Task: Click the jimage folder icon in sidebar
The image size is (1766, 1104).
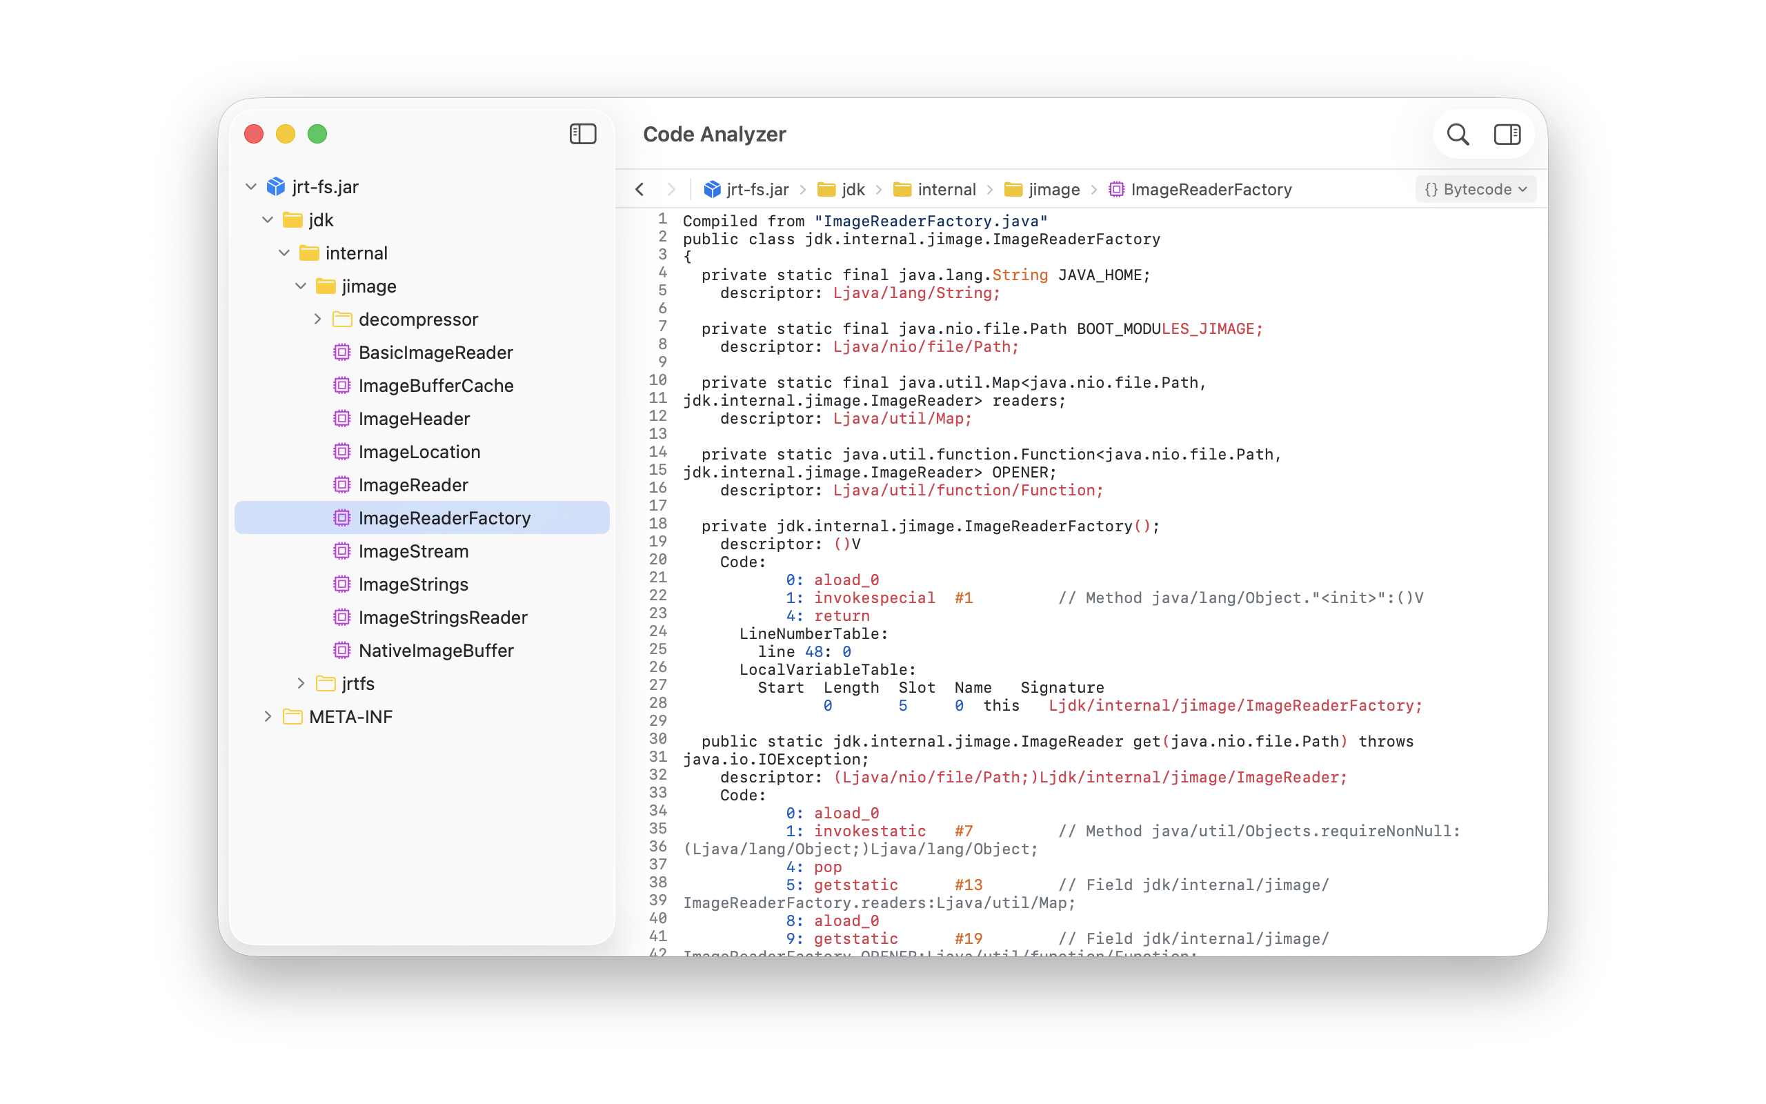Action: click(x=326, y=286)
